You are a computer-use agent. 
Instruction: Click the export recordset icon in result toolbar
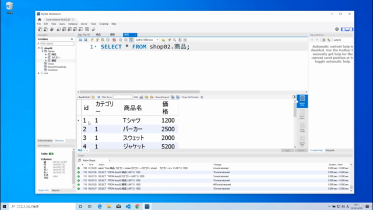point(173,97)
